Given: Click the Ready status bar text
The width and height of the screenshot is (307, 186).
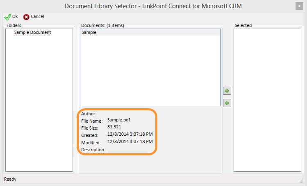Looking at the screenshot, I should 10,179.
